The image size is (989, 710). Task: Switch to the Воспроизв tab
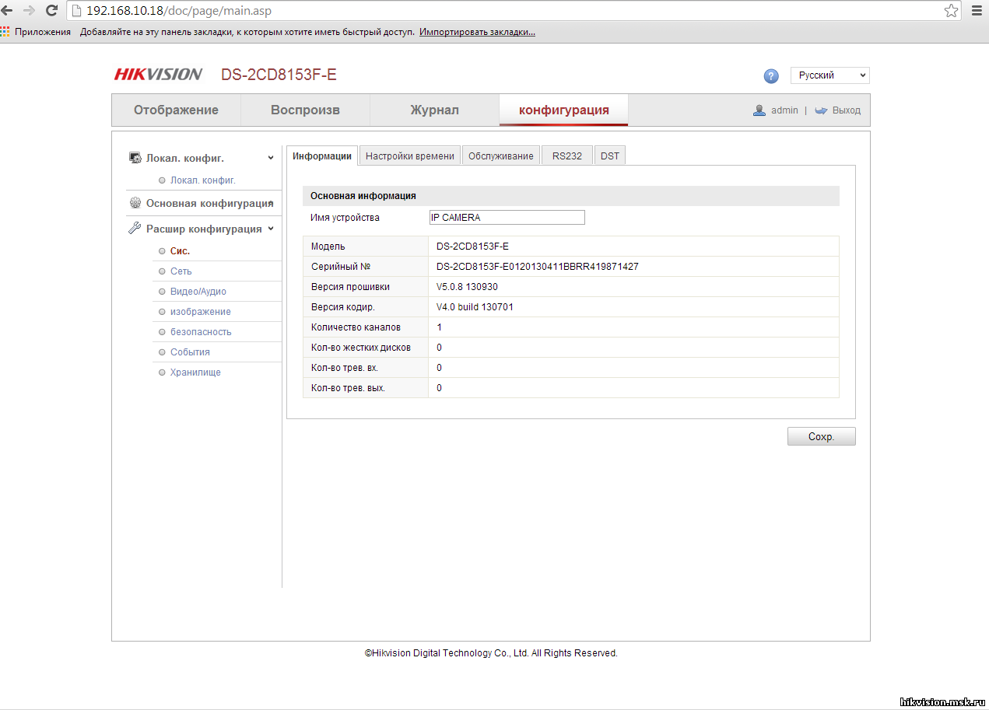(x=305, y=110)
